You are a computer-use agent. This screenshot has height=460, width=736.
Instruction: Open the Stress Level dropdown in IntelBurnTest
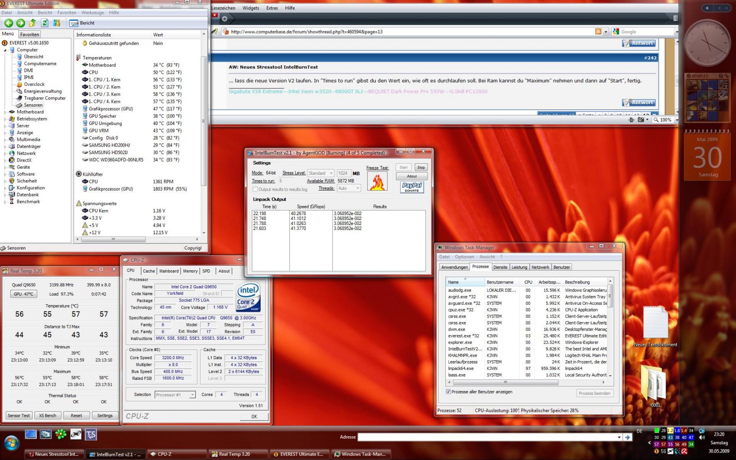320,173
